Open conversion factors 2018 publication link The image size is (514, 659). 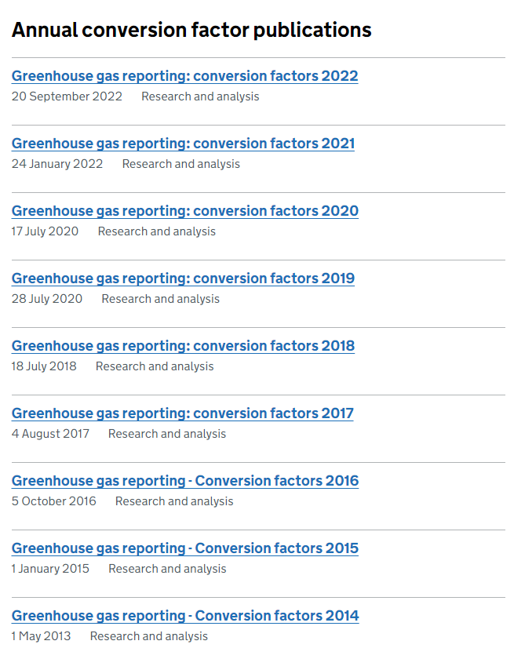click(183, 346)
